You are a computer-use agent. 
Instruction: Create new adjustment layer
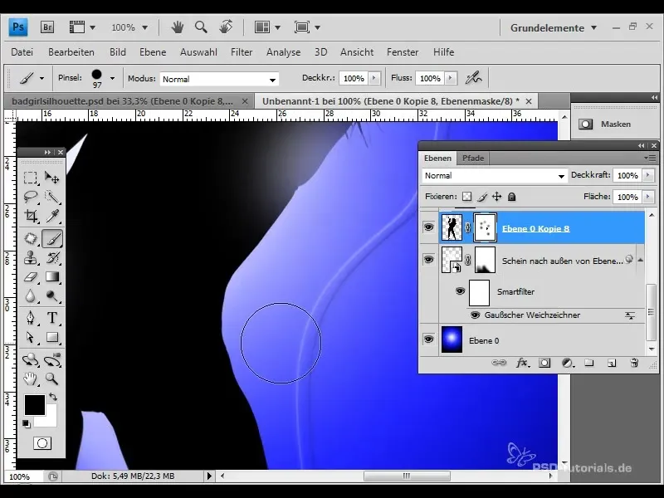click(568, 363)
